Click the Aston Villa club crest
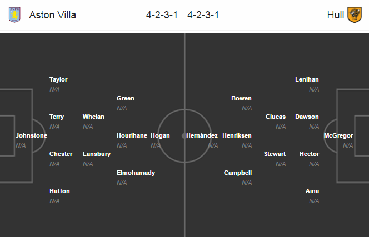Screen dimensions: 369x237 pyautogui.click(x=14, y=15)
